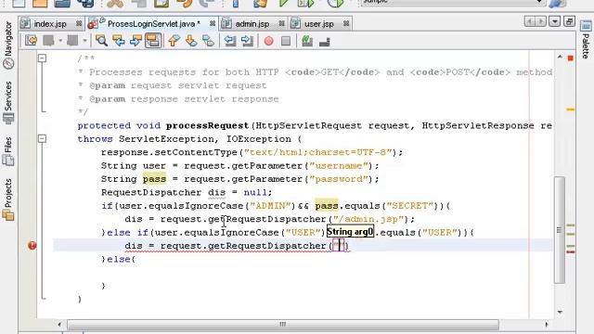Click the error glyph in the gutter
The image size is (594, 334).
pyautogui.click(x=32, y=245)
